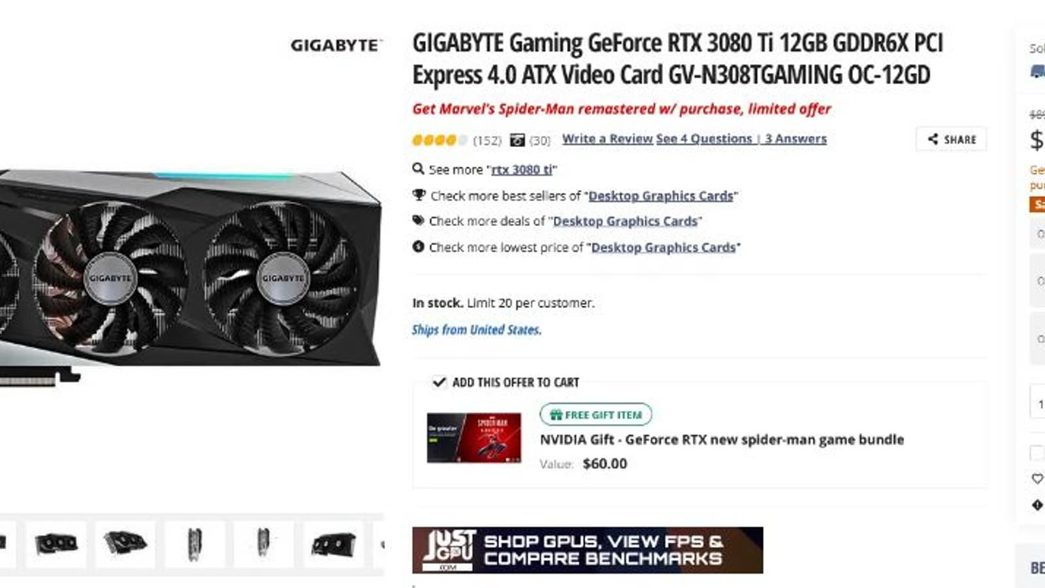The height and width of the screenshot is (588, 1045).
Task: Click the Share icon button
Action: (951, 139)
